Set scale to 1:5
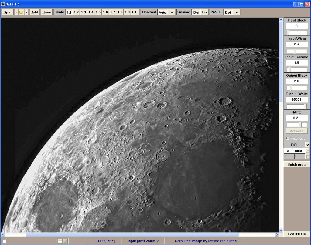Viewport: 311px width, 245px height. [x=98, y=12]
